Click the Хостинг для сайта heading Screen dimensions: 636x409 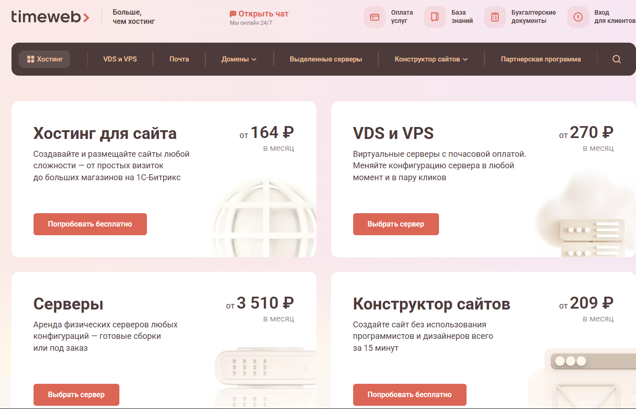tap(105, 133)
